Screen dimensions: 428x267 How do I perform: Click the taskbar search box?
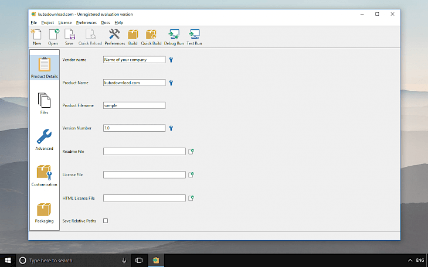click(74, 261)
